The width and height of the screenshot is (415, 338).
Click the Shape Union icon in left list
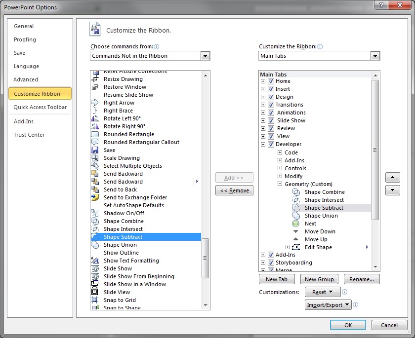[x=95, y=245]
